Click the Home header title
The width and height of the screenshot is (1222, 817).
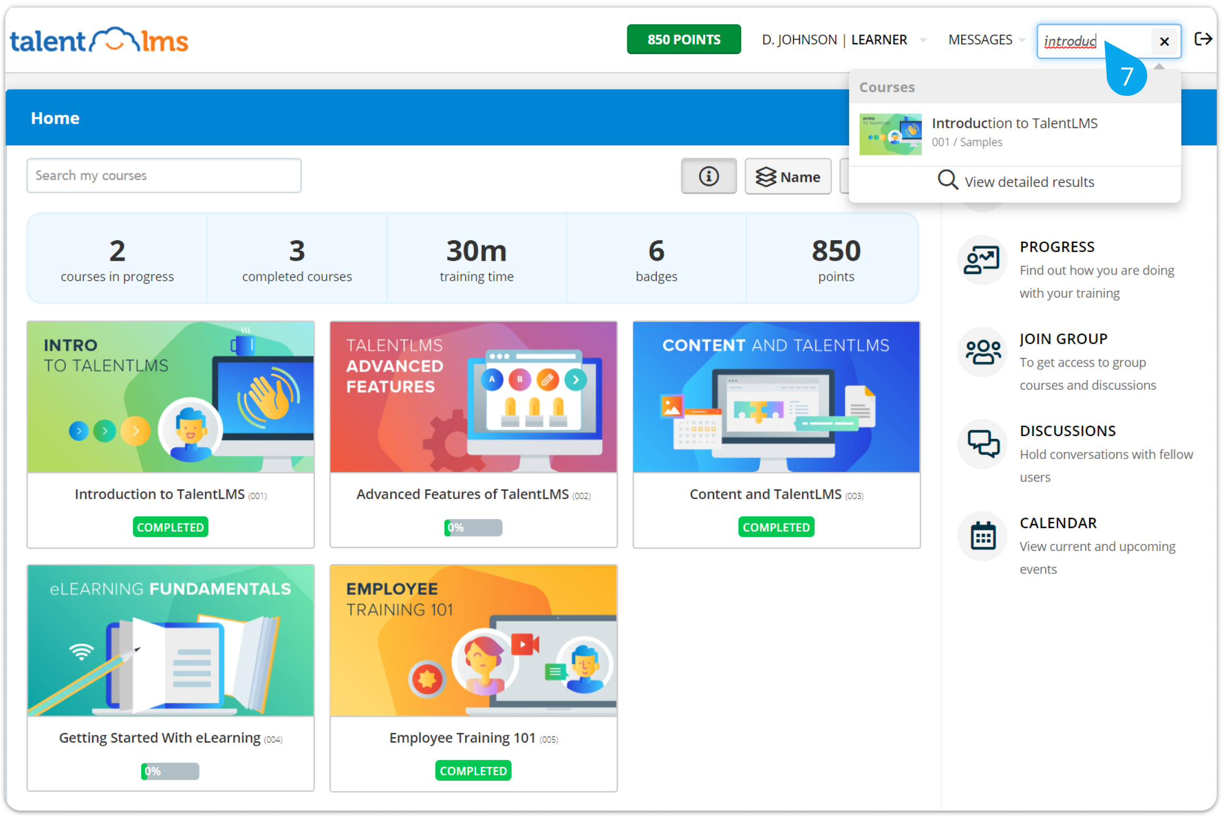point(55,118)
